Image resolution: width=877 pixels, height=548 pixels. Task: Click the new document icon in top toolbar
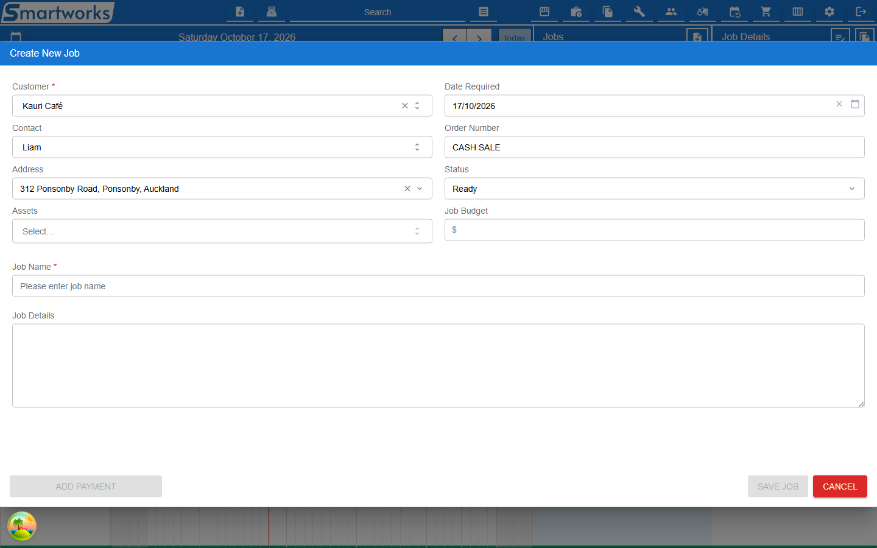(x=240, y=12)
